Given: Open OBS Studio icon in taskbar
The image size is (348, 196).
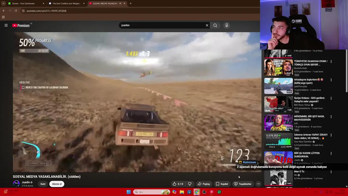Looking at the screenshot, I should 204,192.
